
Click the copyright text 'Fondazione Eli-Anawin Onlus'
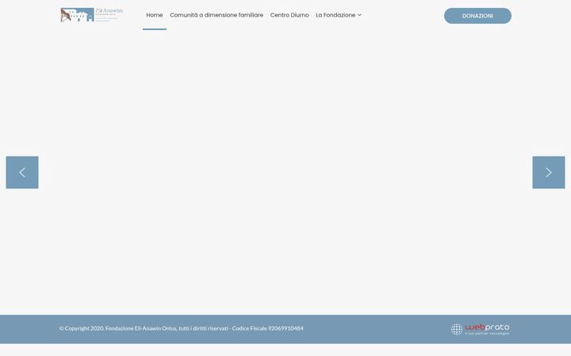[141, 328]
